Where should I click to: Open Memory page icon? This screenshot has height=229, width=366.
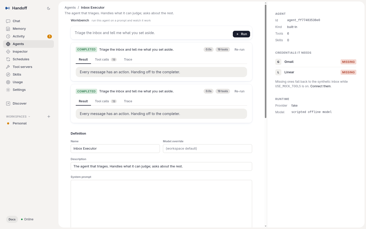tap(8, 29)
